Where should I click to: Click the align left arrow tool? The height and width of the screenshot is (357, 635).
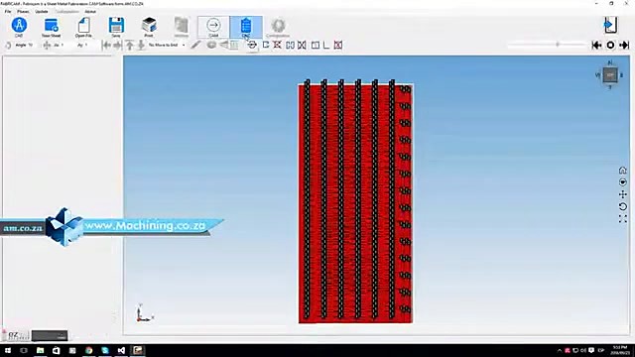click(106, 45)
